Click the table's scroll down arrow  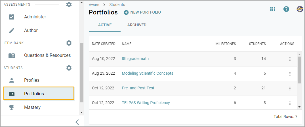[299, 107]
